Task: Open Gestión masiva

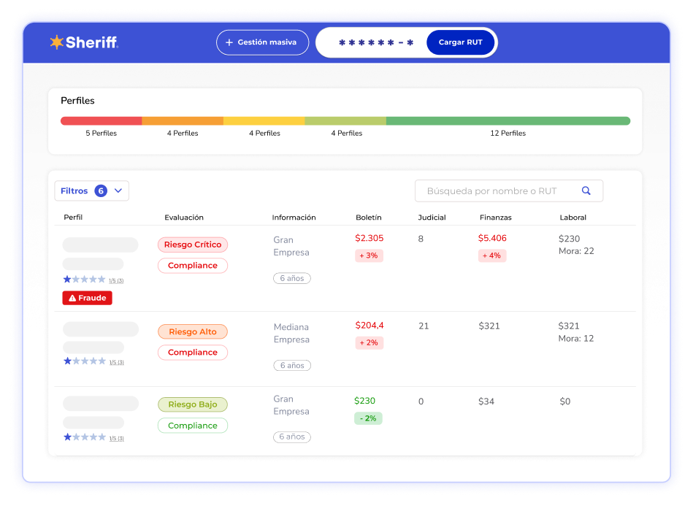Action: click(262, 42)
